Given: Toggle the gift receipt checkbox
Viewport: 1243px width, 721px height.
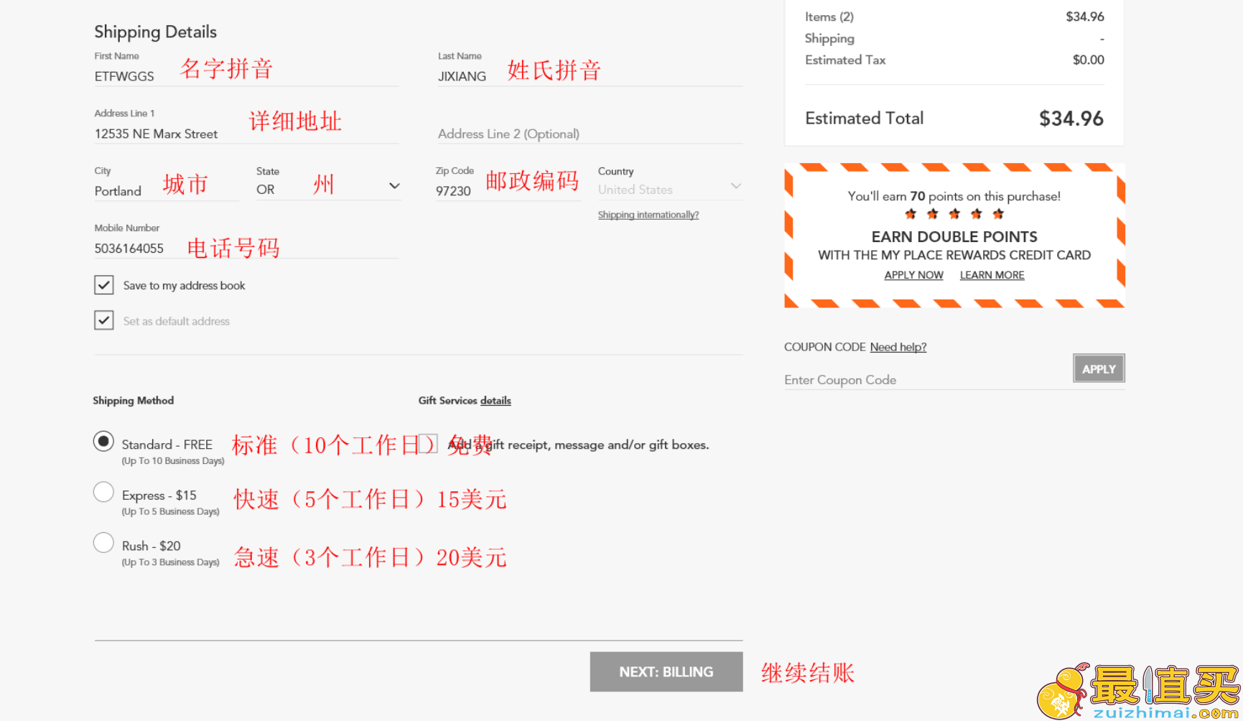Looking at the screenshot, I should [x=428, y=444].
